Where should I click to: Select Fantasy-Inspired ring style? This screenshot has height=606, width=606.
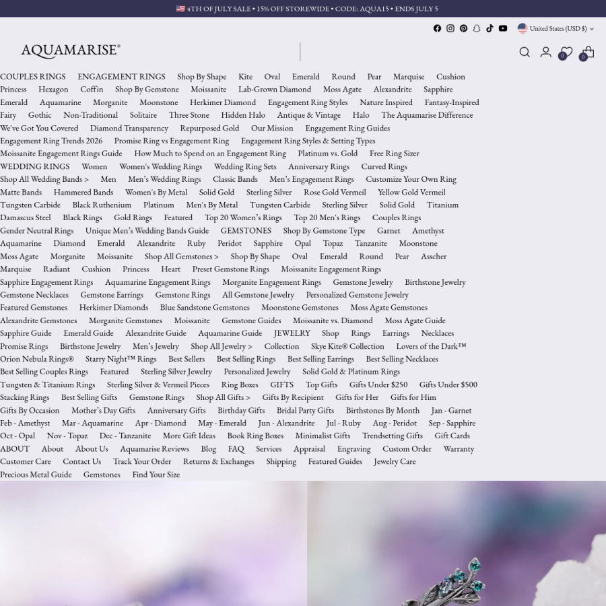[x=452, y=102]
